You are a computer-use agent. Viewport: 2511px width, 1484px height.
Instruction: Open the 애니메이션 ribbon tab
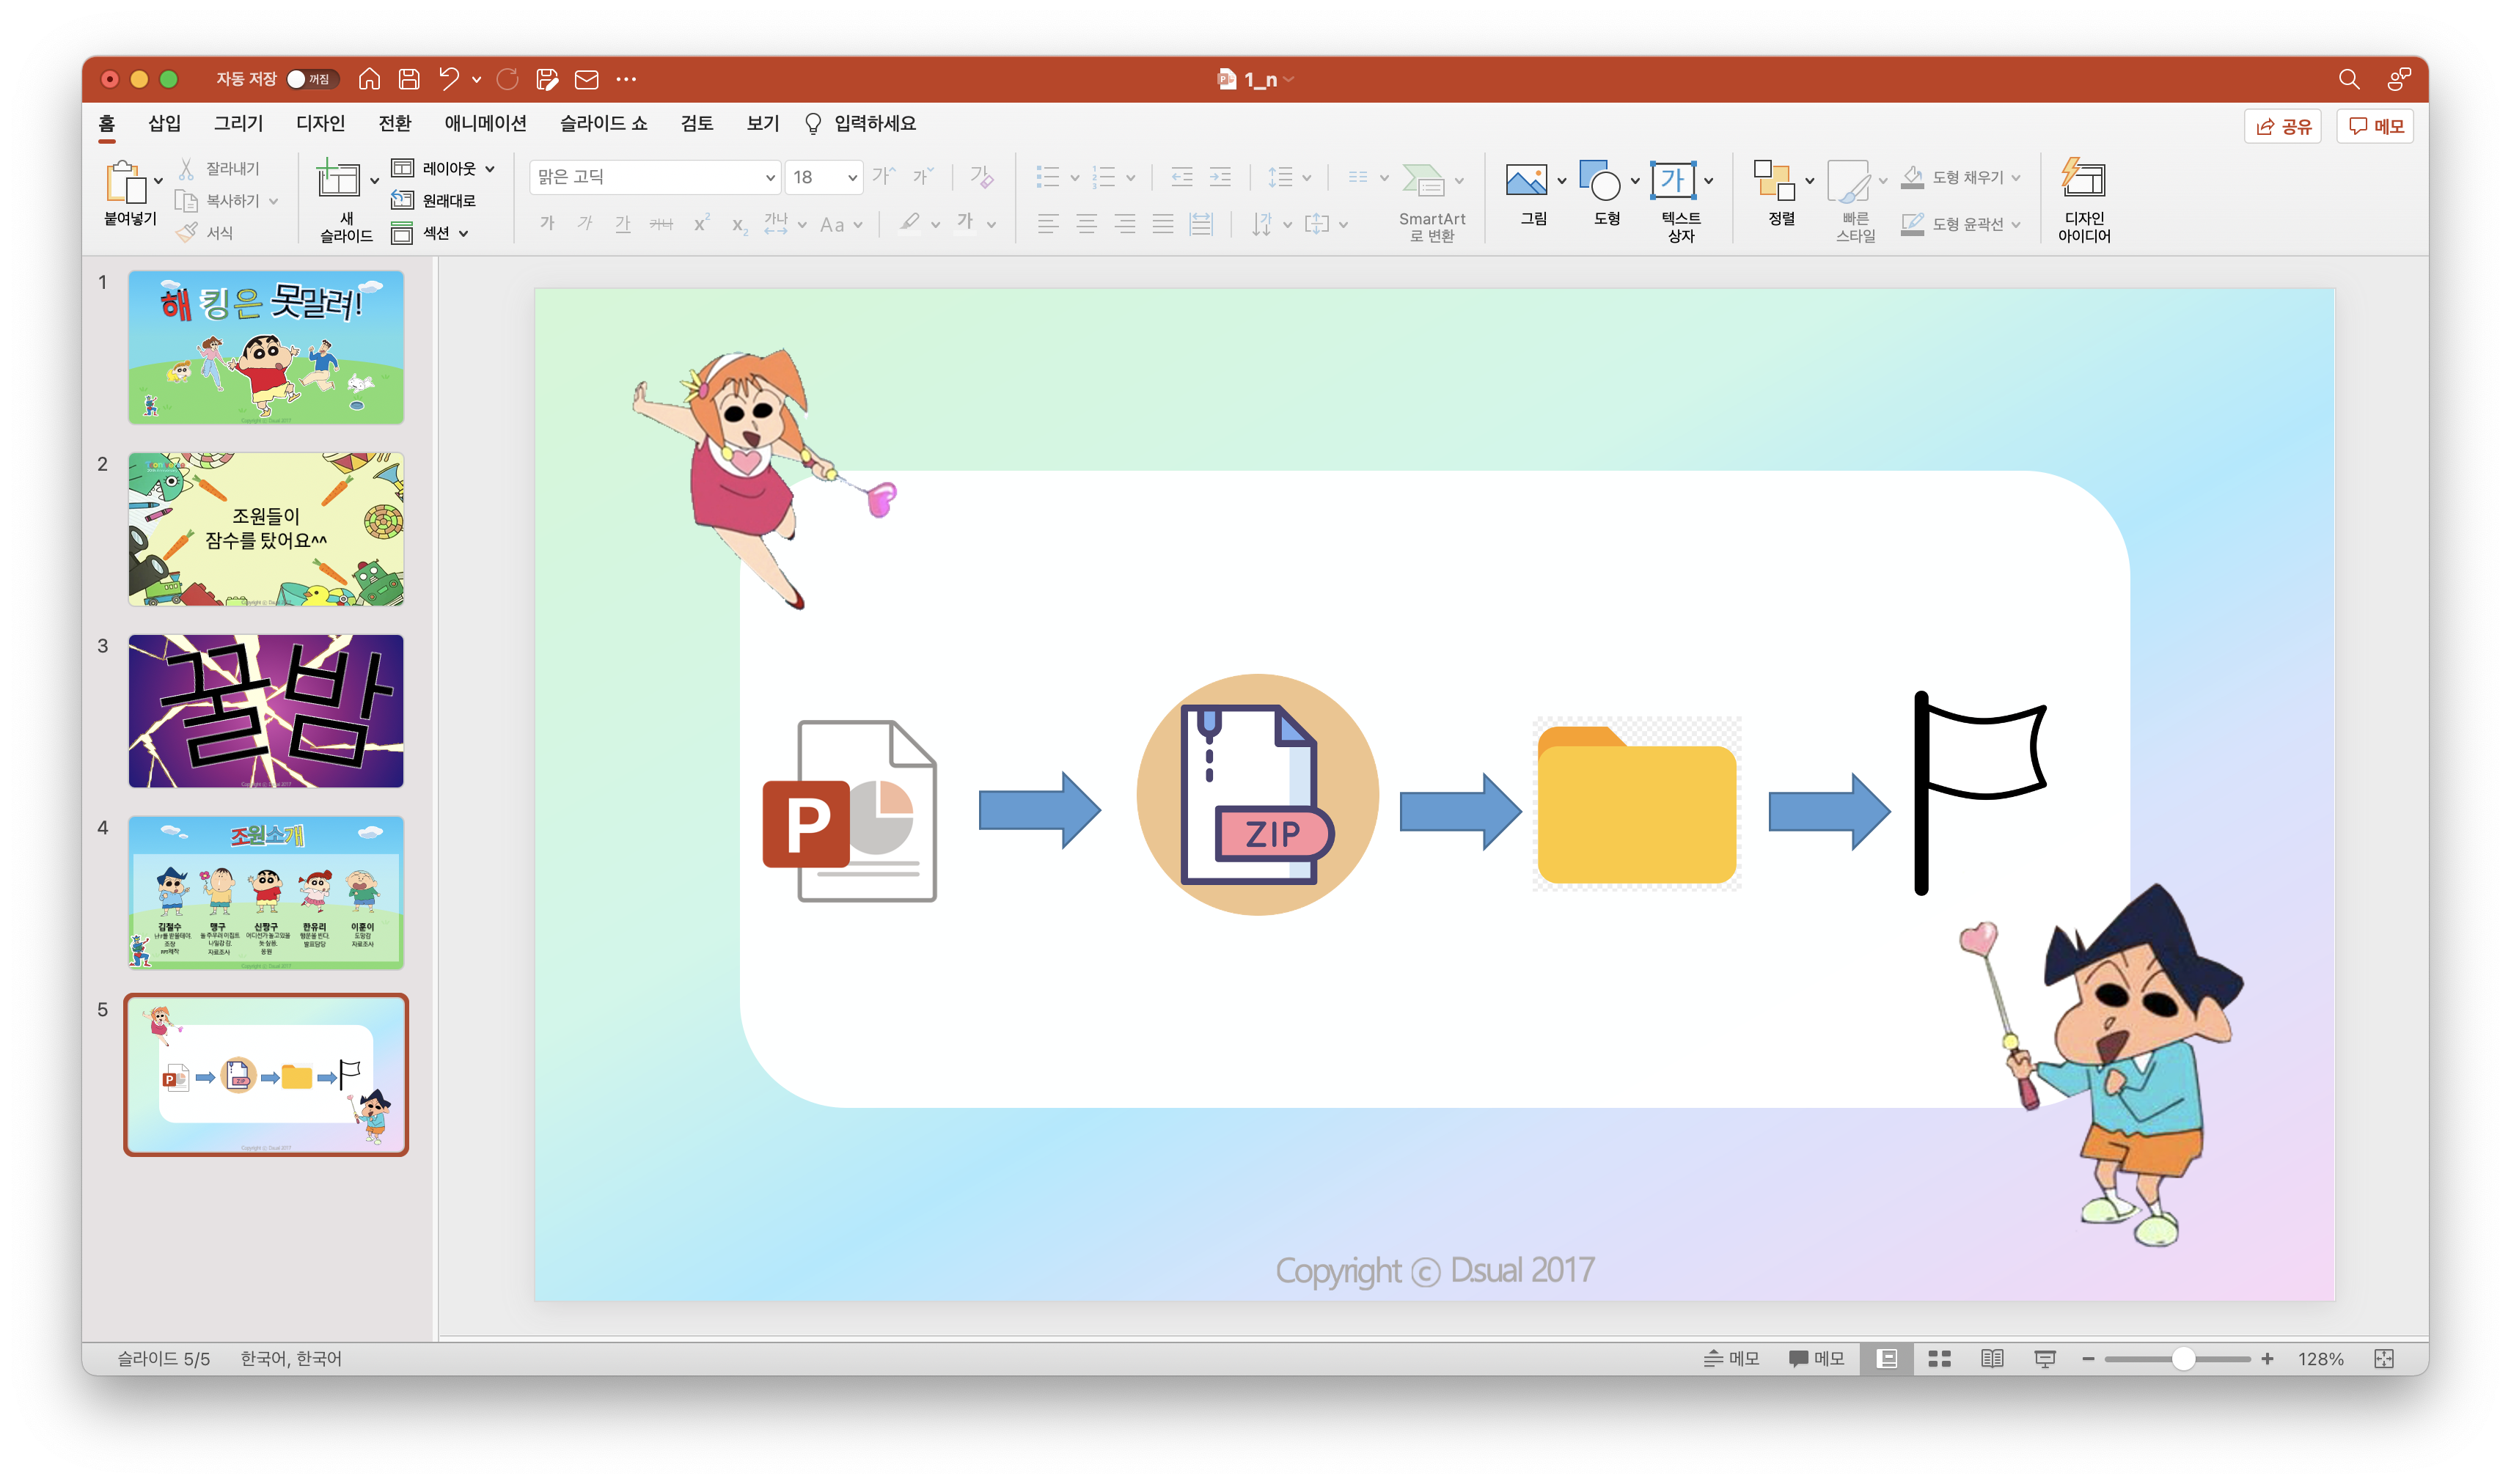point(485,123)
